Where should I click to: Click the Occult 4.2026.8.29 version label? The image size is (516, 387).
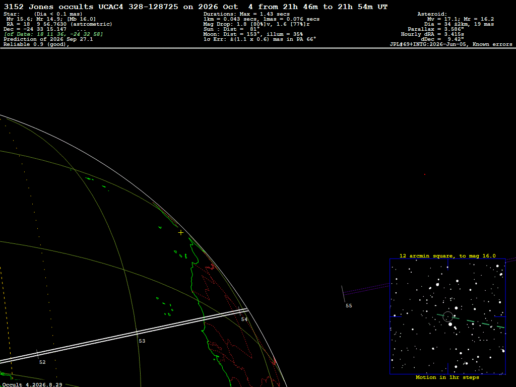click(32, 384)
